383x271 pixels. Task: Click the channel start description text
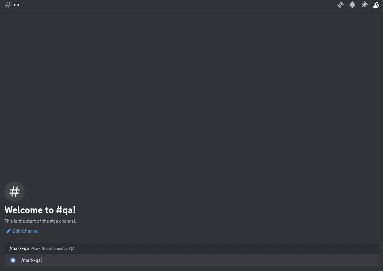coord(40,221)
